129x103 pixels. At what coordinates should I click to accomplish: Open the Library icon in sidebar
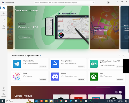(4, 95)
